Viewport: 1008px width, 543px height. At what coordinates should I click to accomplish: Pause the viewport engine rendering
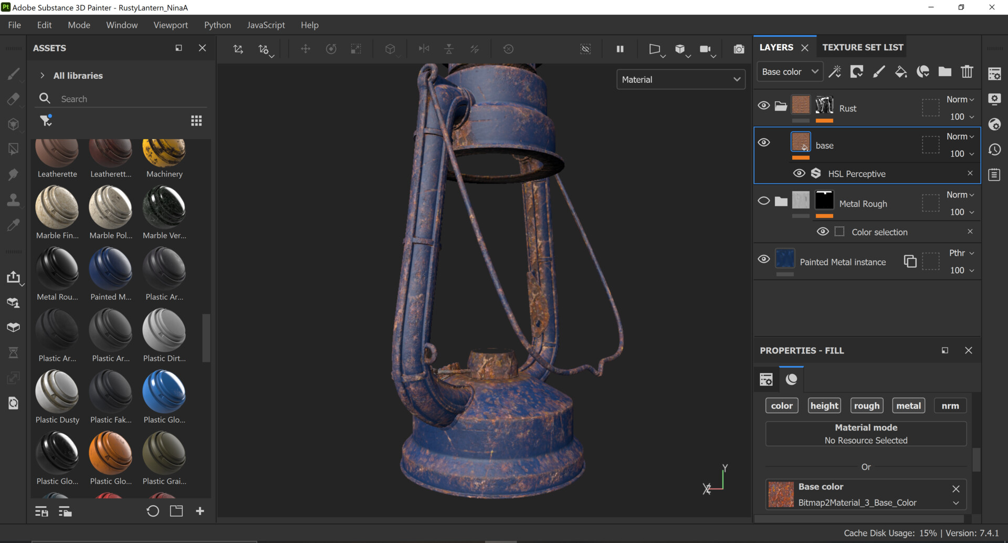620,49
